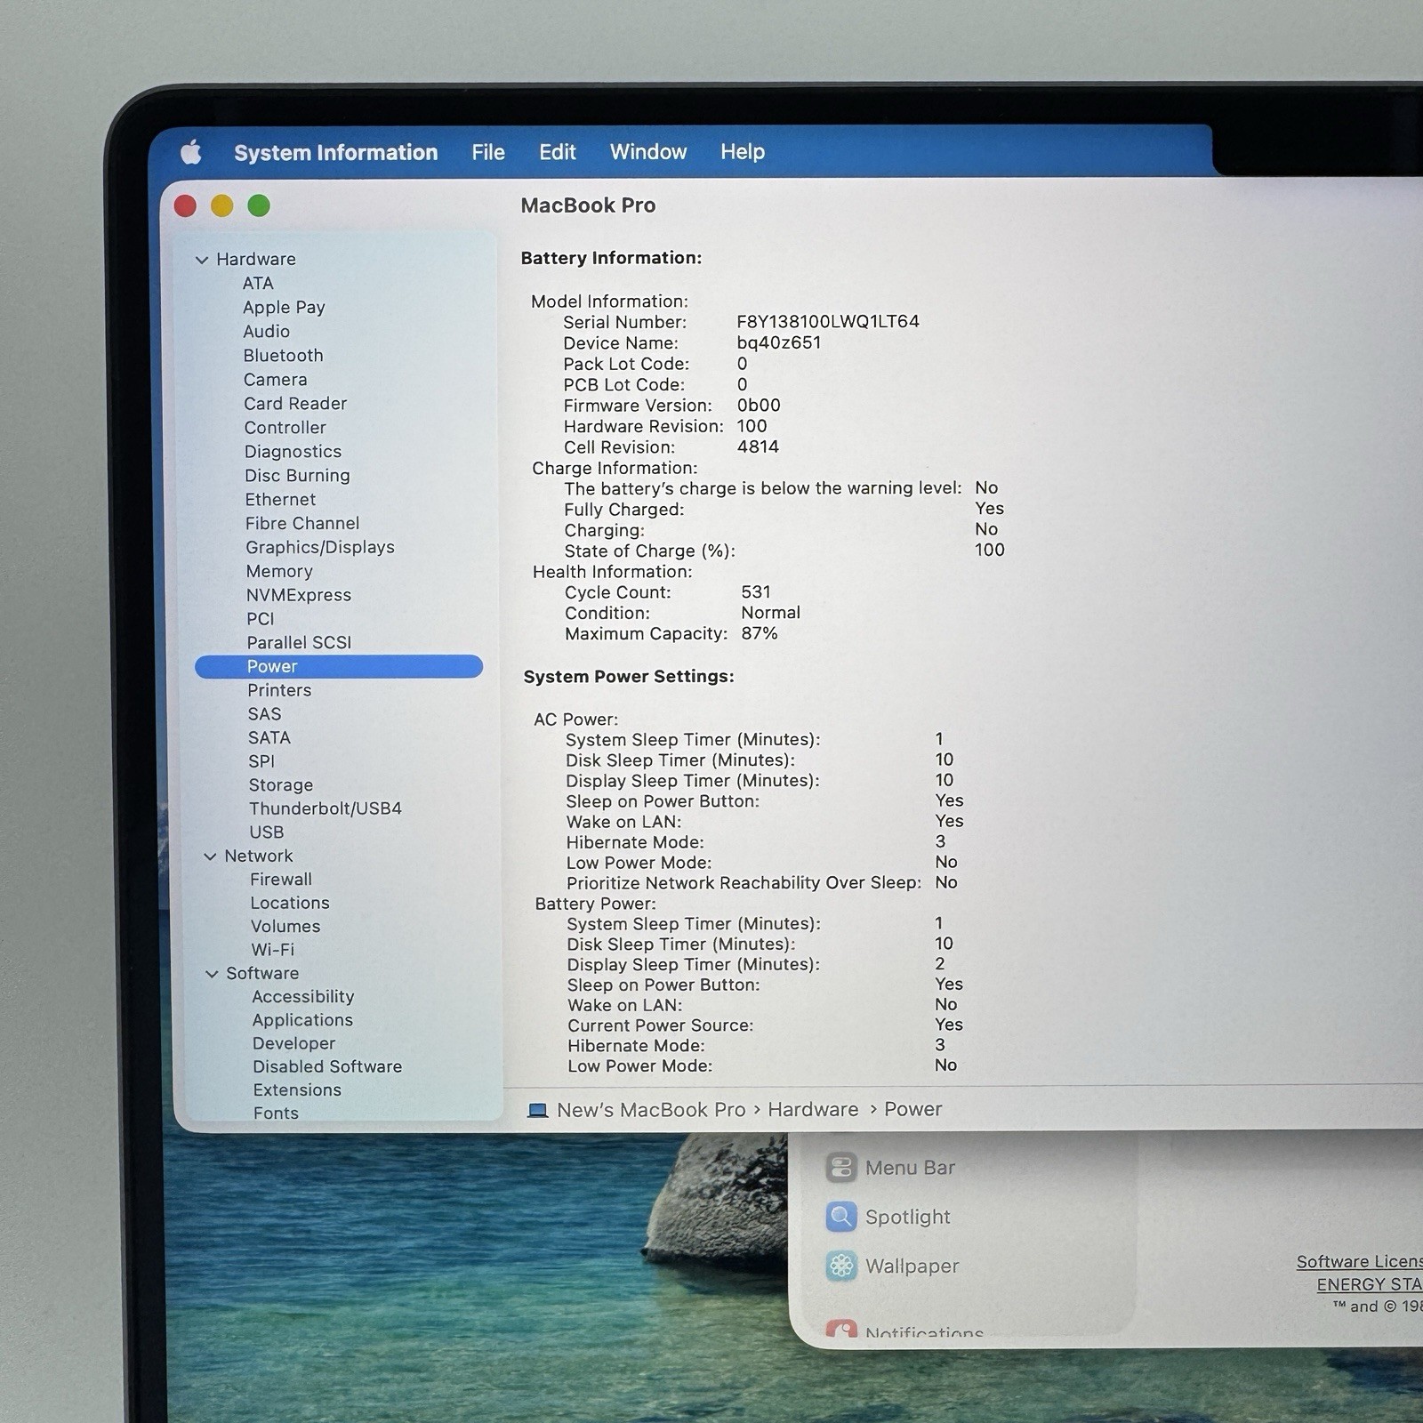The image size is (1423, 1423).
Task: Select Volumes under Network
Action: coord(285,926)
